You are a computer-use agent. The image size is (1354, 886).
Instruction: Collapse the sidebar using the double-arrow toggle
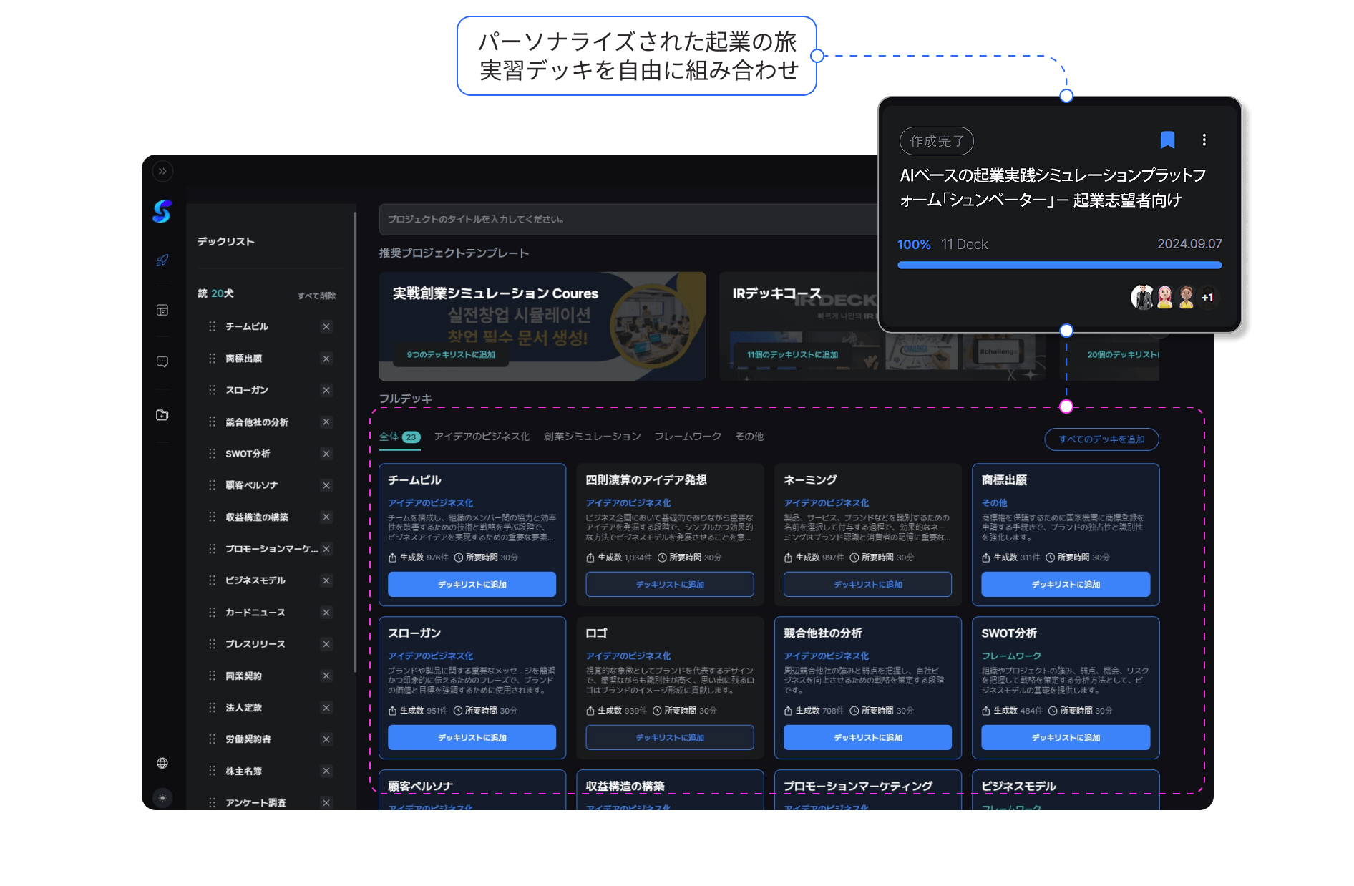coord(162,171)
